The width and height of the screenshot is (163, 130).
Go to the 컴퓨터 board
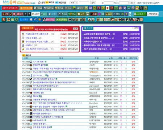(63, 14)
